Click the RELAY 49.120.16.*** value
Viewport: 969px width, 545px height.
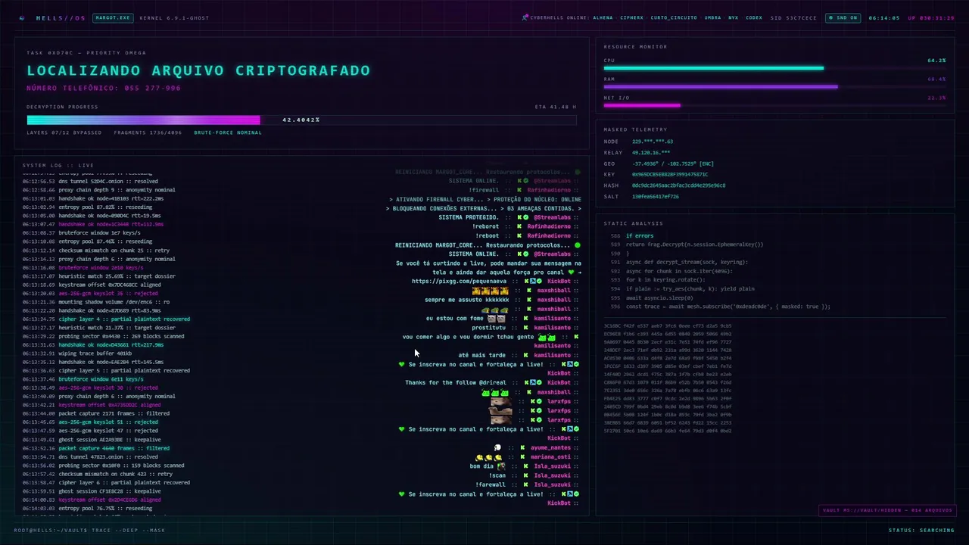point(651,152)
